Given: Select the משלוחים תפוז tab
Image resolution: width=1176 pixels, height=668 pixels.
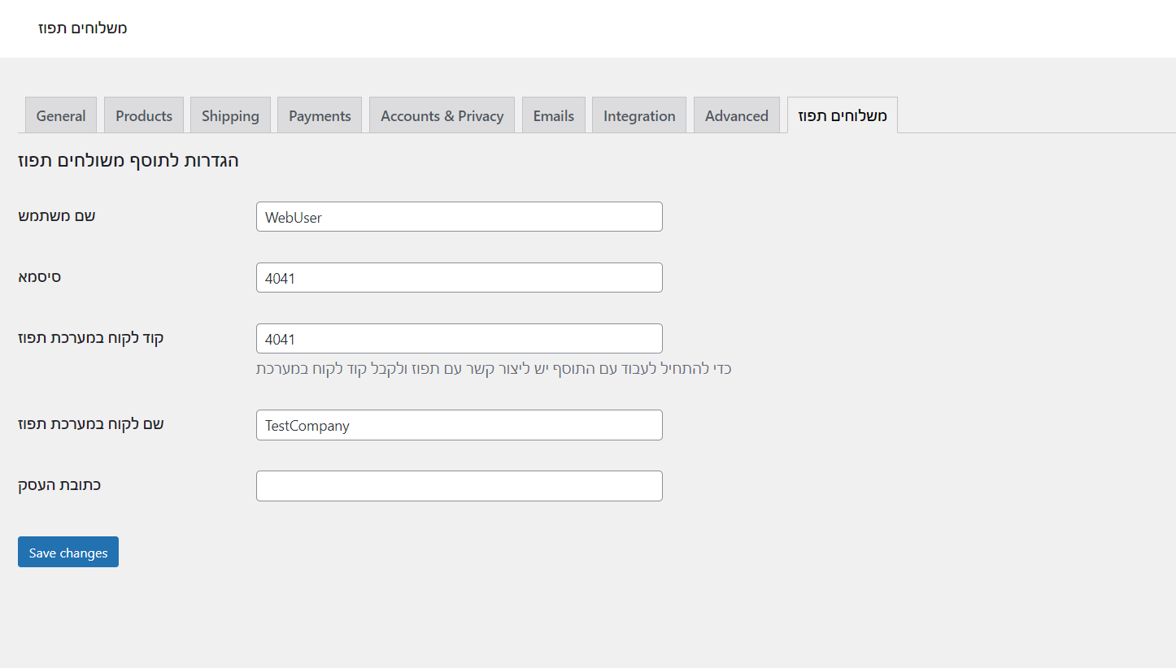Looking at the screenshot, I should [x=842, y=115].
